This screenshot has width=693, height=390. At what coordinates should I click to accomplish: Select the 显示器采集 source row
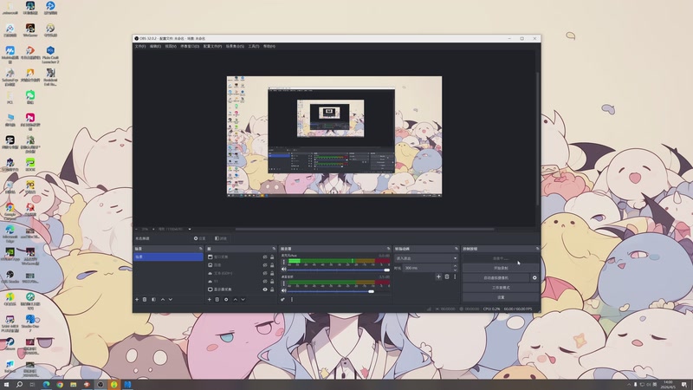[241, 289]
